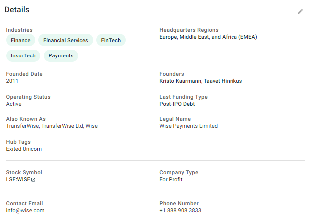Viewport: 311px width, 219px height.
Task: Click the Wise Payments Limited legal name
Action: (188, 126)
